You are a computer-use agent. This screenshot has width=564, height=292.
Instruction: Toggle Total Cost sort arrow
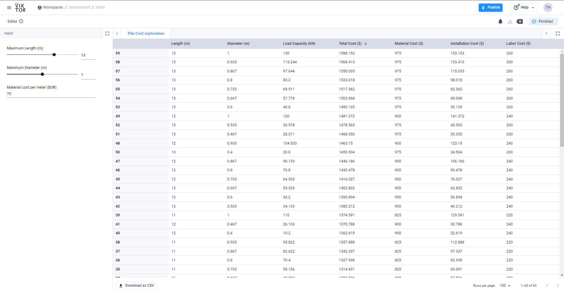coord(366,44)
